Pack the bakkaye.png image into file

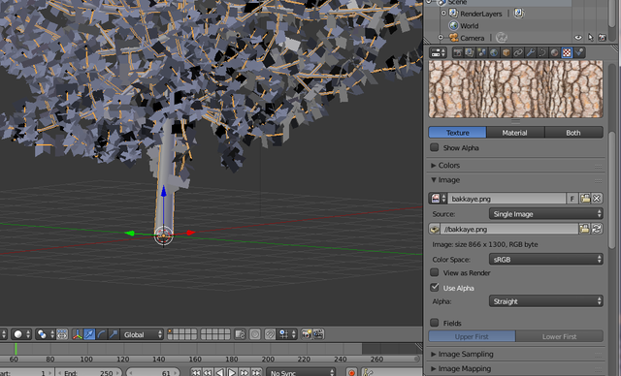click(x=435, y=229)
